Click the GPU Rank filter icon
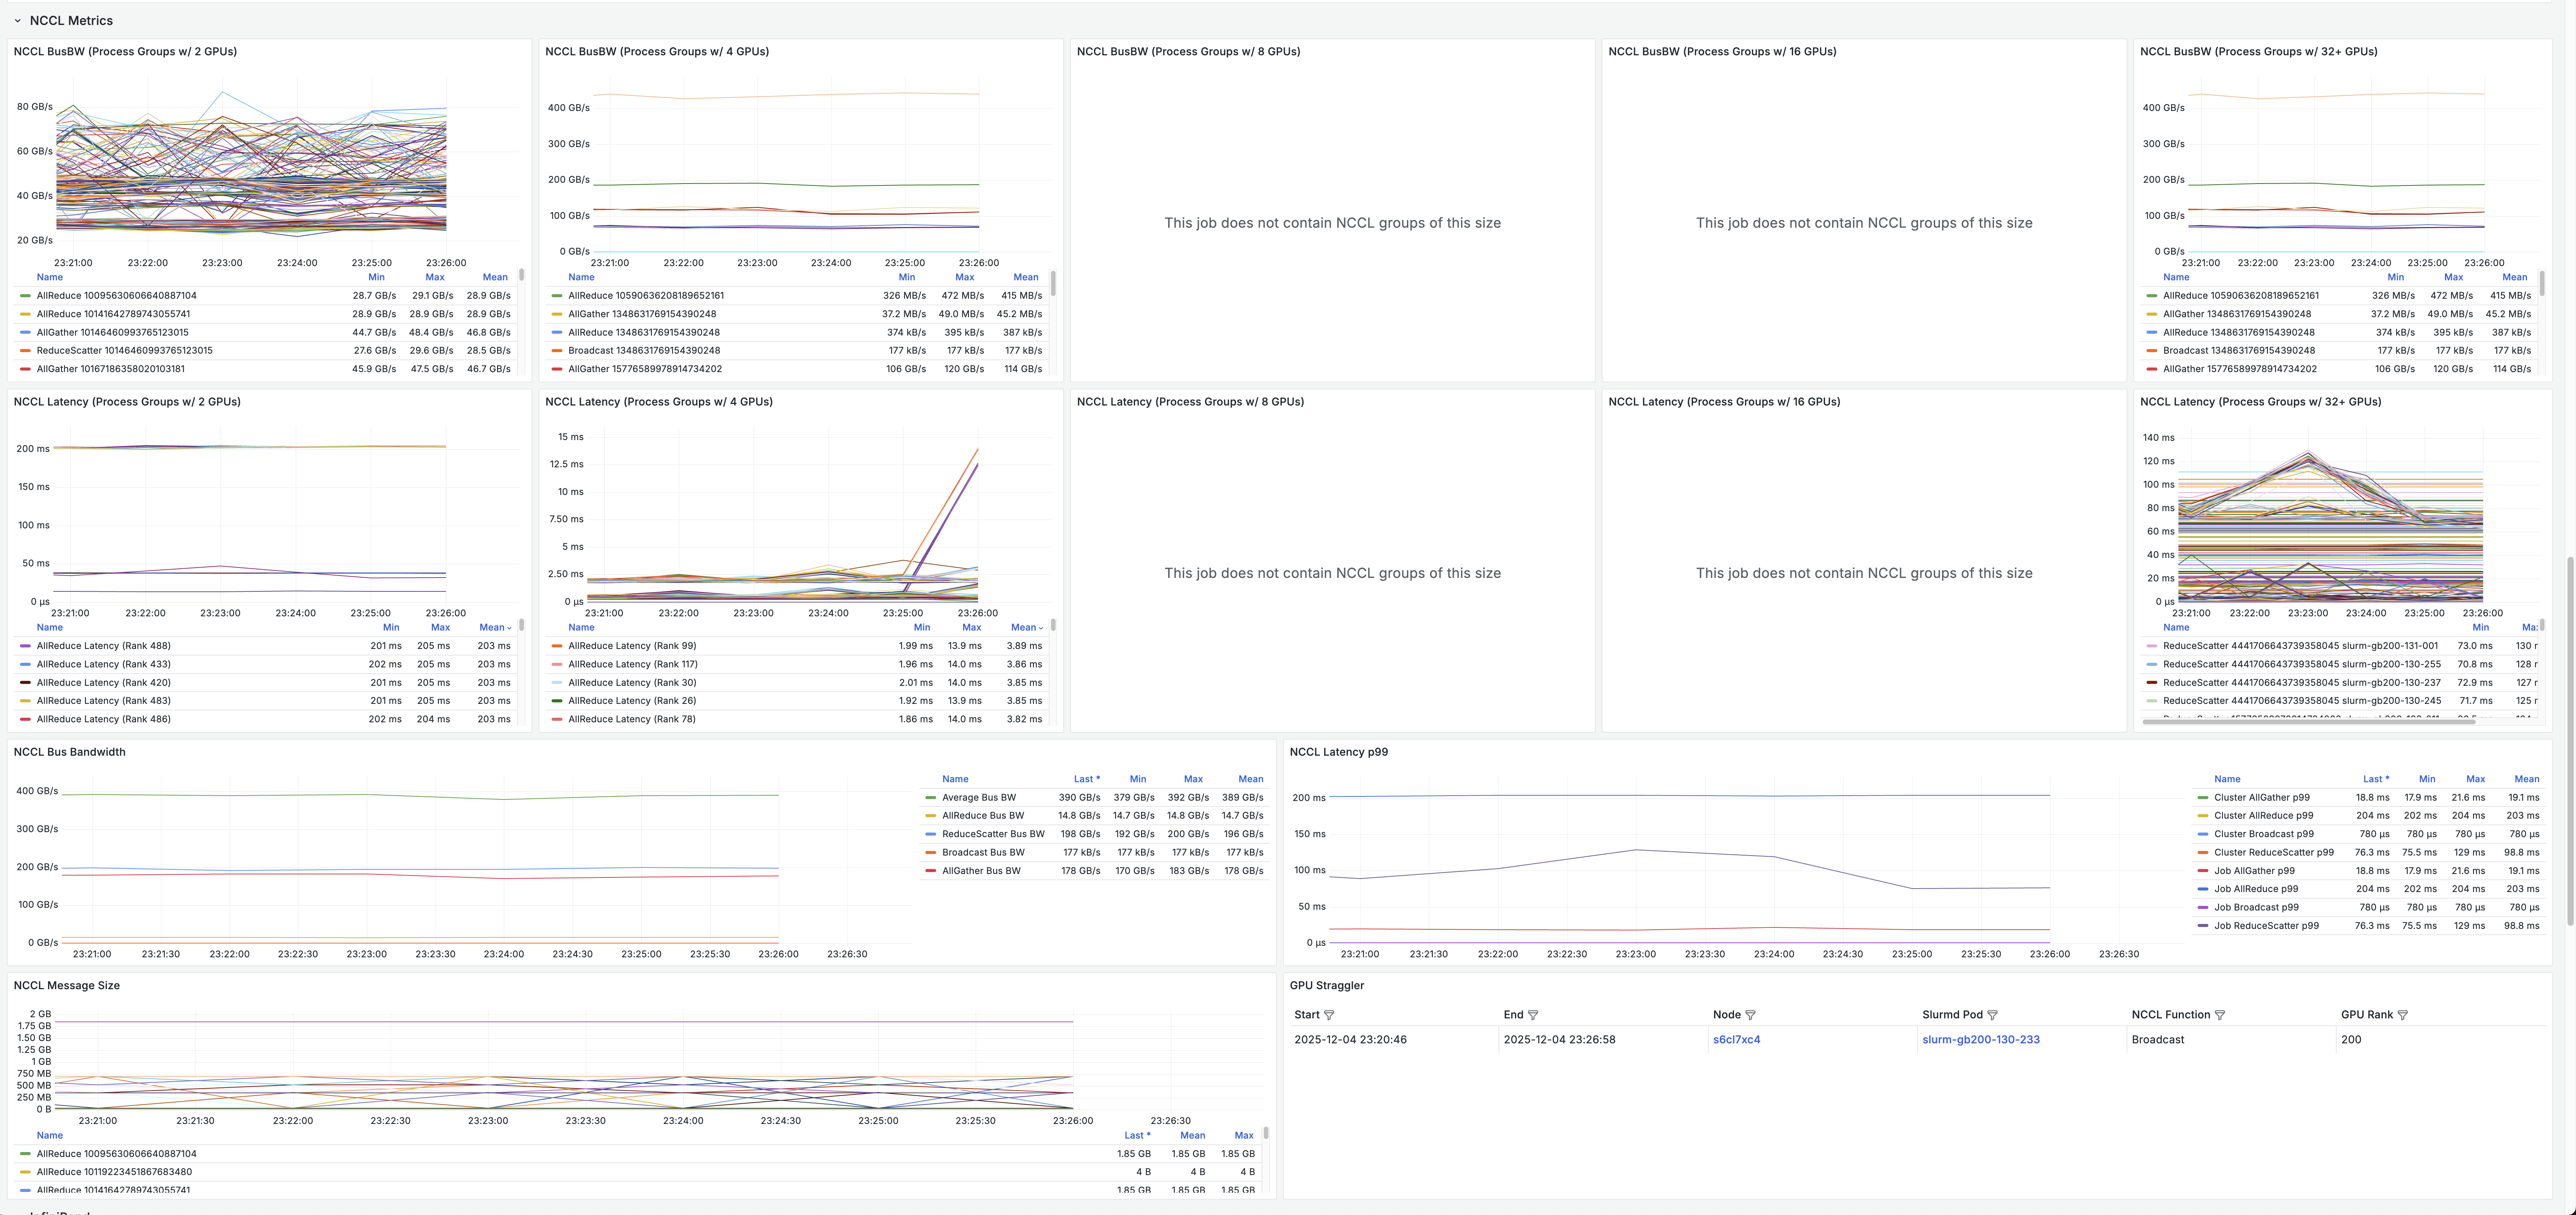2576x1215 pixels. coord(2403,1015)
